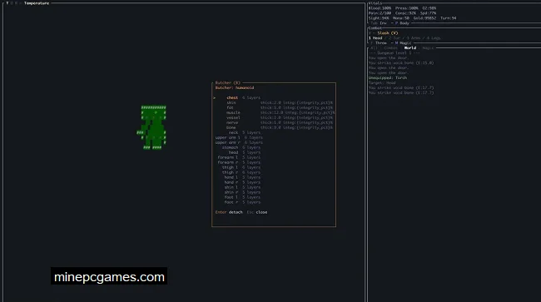Click the Gold value readout
This screenshot has height=302, width=541.
click(424, 18)
